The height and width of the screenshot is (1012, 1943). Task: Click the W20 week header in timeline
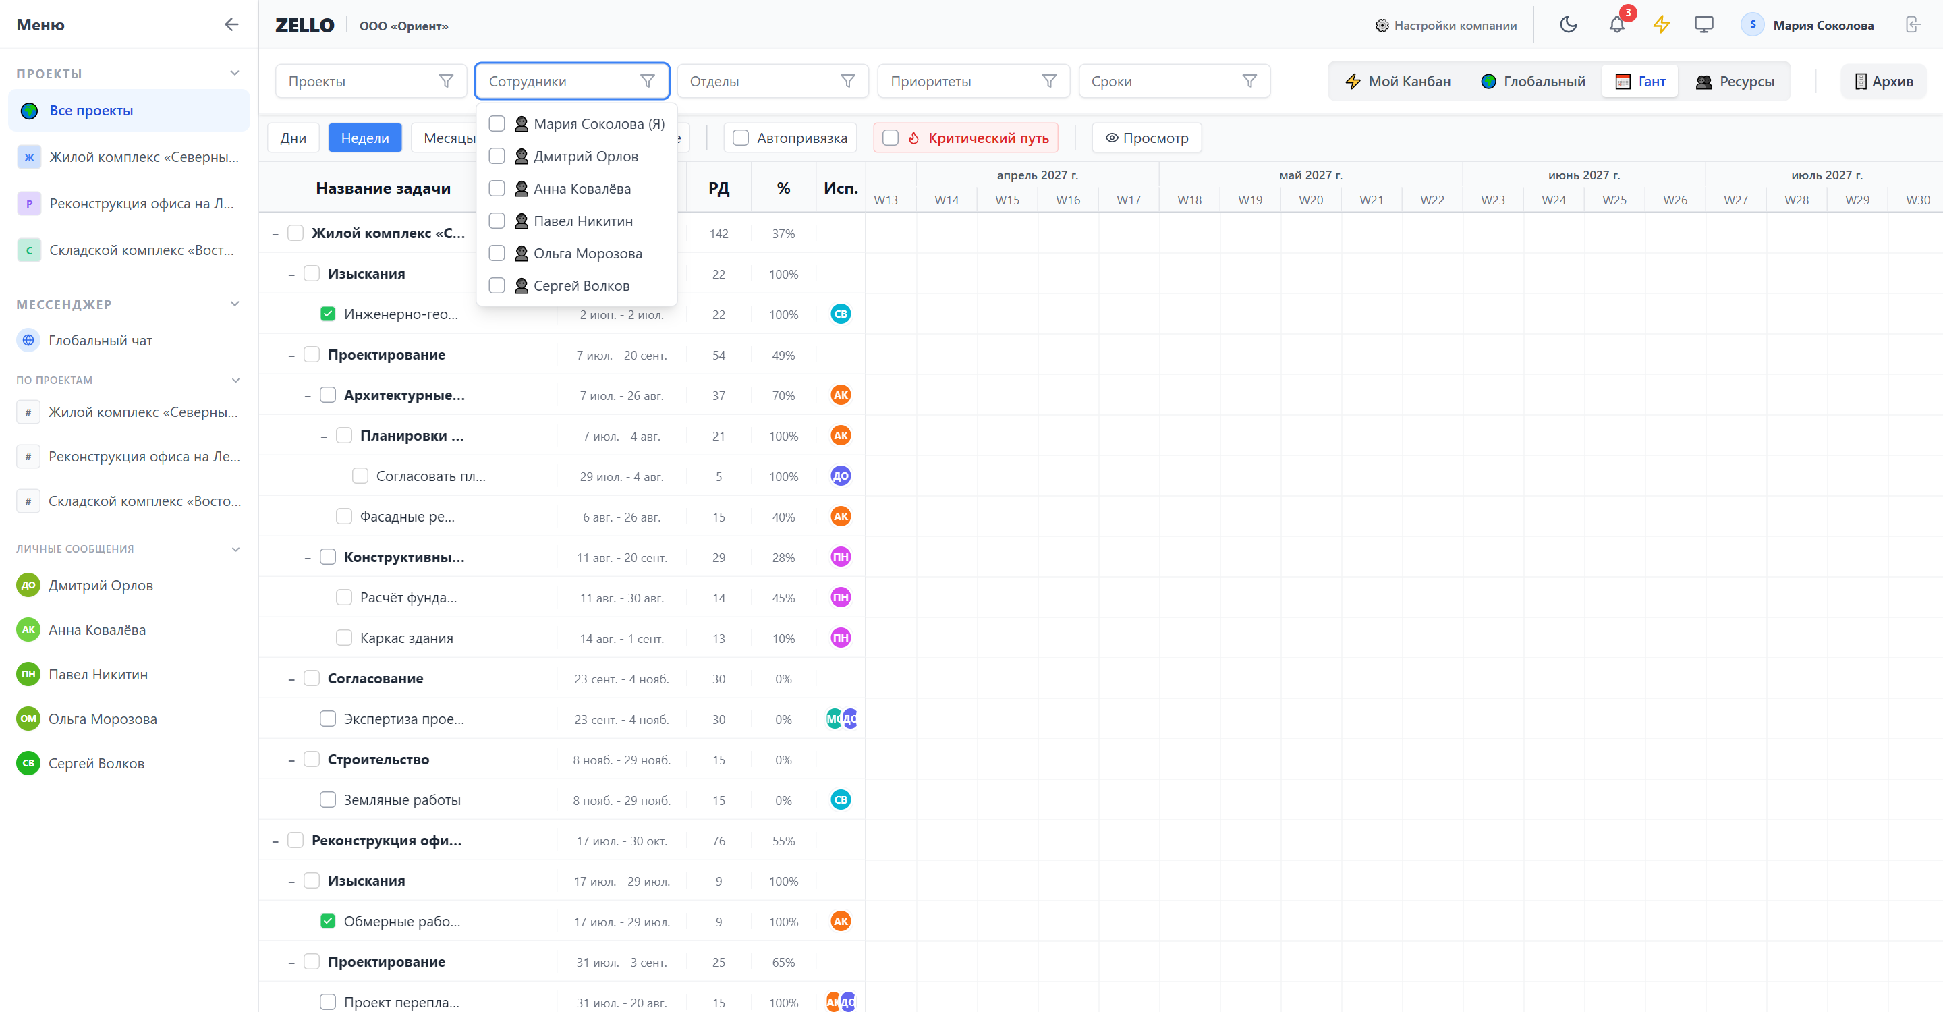(1310, 200)
